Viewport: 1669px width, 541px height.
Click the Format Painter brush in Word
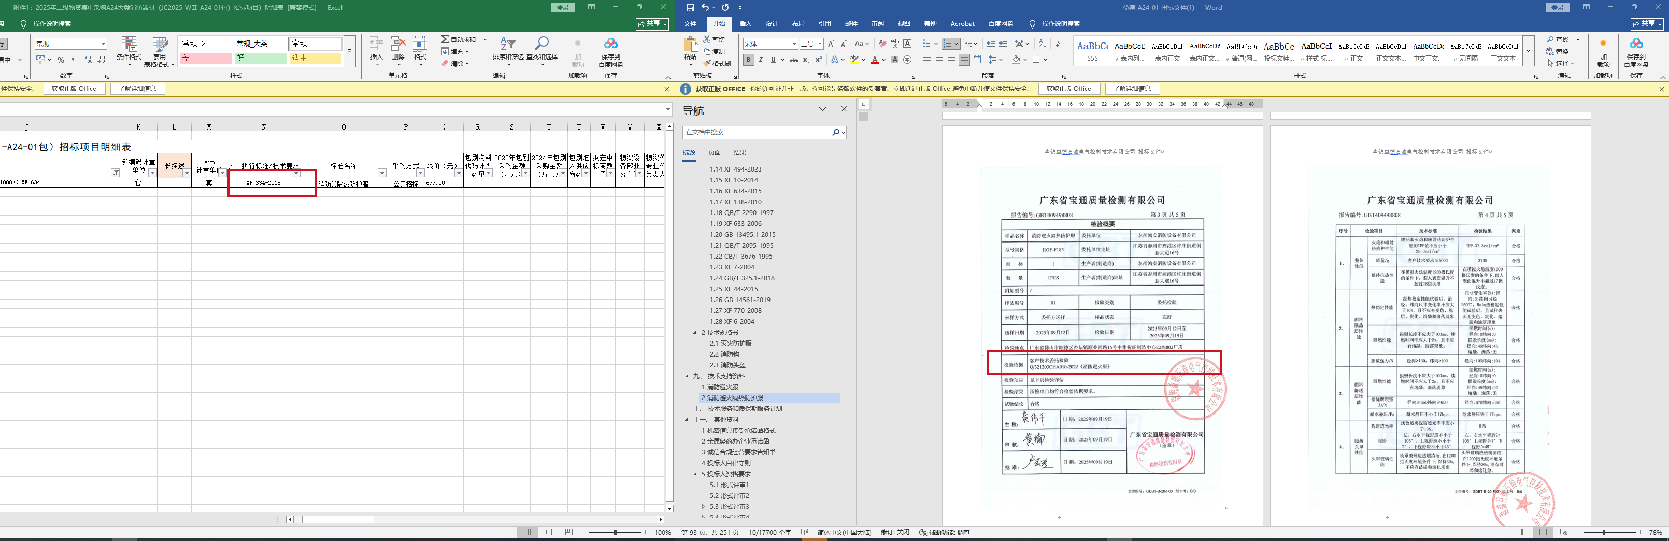pos(717,64)
